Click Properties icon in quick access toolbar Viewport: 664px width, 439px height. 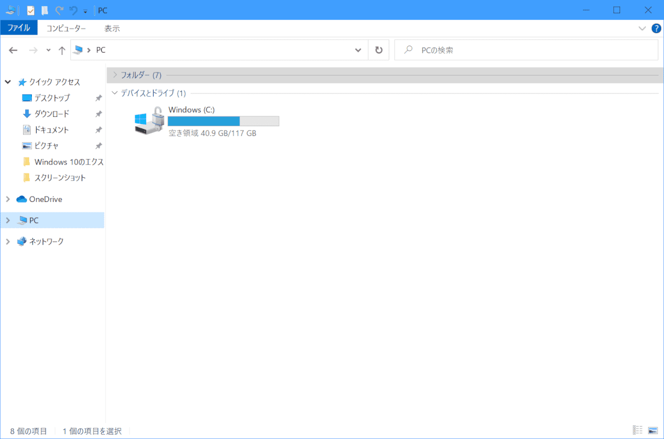31,10
